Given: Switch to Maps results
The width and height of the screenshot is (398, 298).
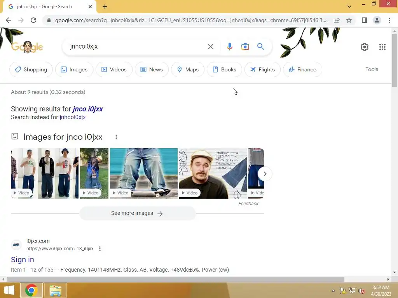Looking at the screenshot, I should point(188,69).
